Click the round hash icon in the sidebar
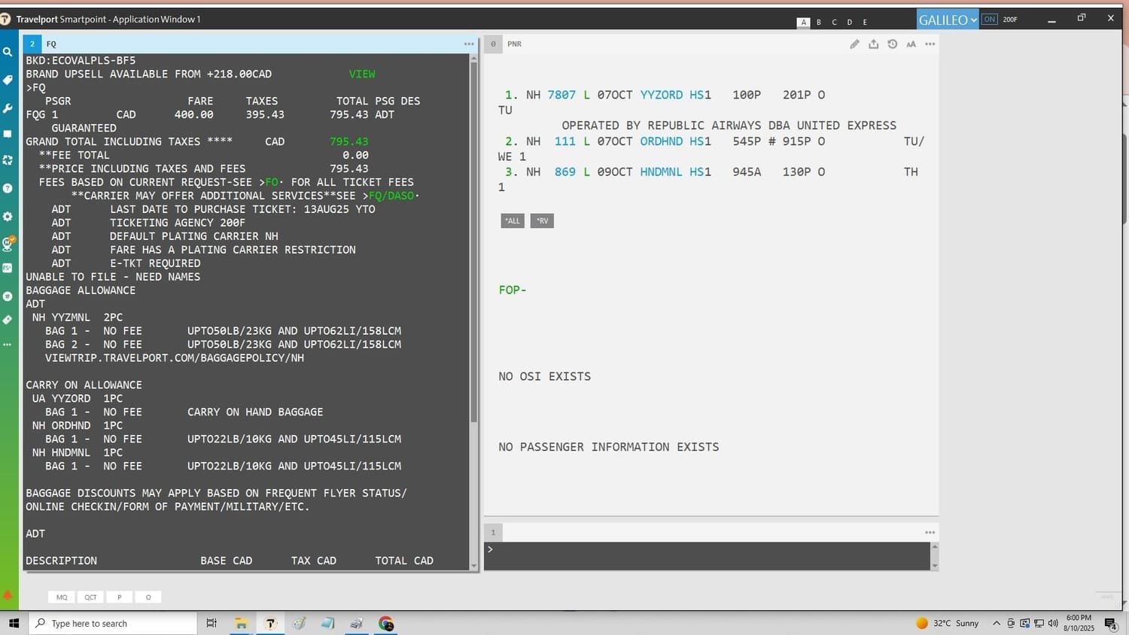This screenshot has height=635, width=1129. [x=8, y=296]
